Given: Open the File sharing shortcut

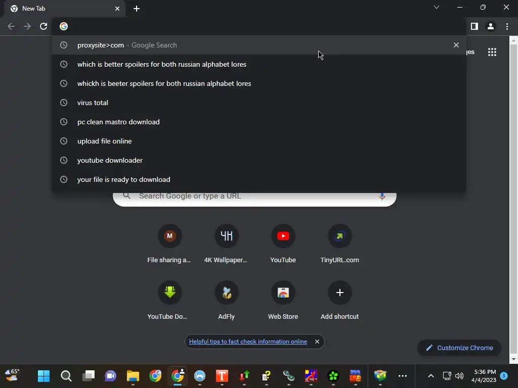Looking at the screenshot, I should 169,244.
